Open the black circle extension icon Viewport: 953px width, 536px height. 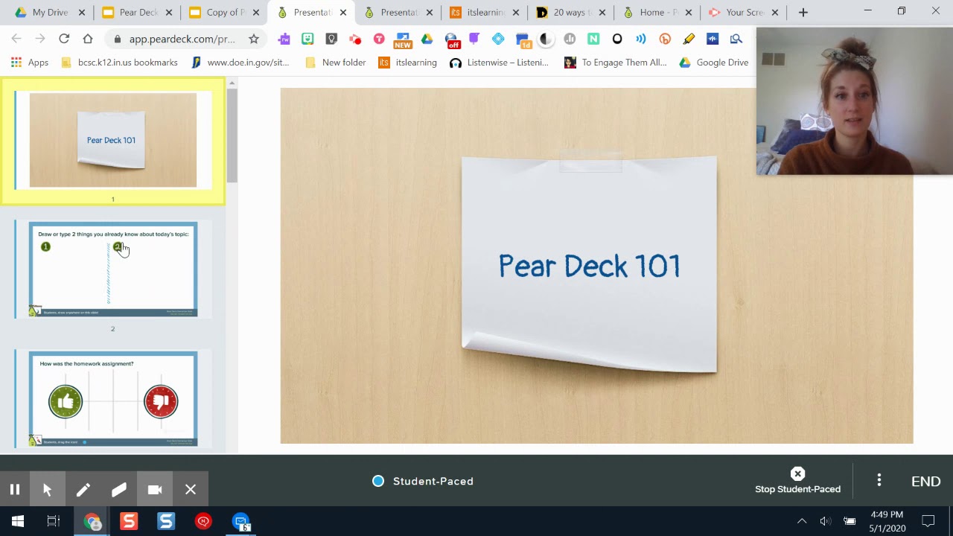[x=617, y=39]
